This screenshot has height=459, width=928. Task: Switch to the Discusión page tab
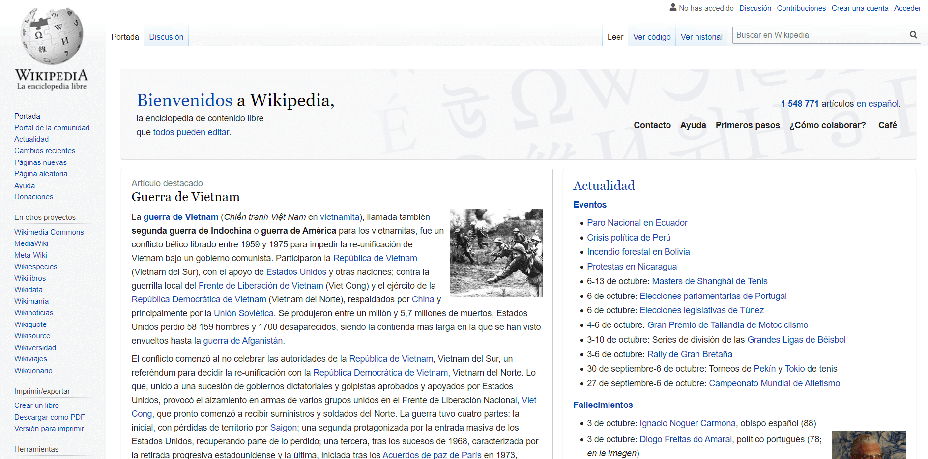166,37
